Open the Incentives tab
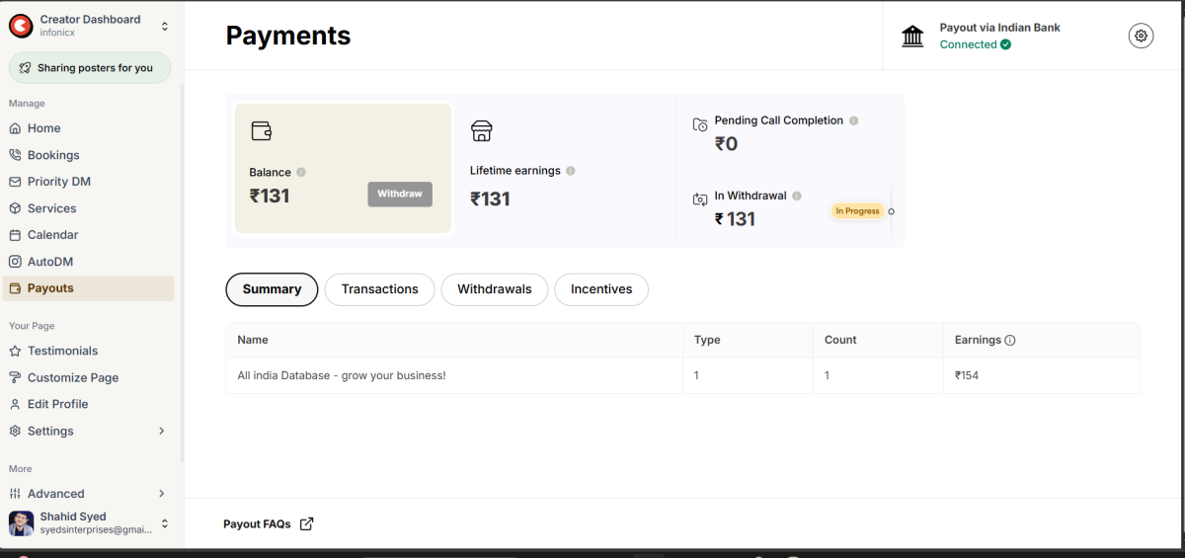 (600, 289)
